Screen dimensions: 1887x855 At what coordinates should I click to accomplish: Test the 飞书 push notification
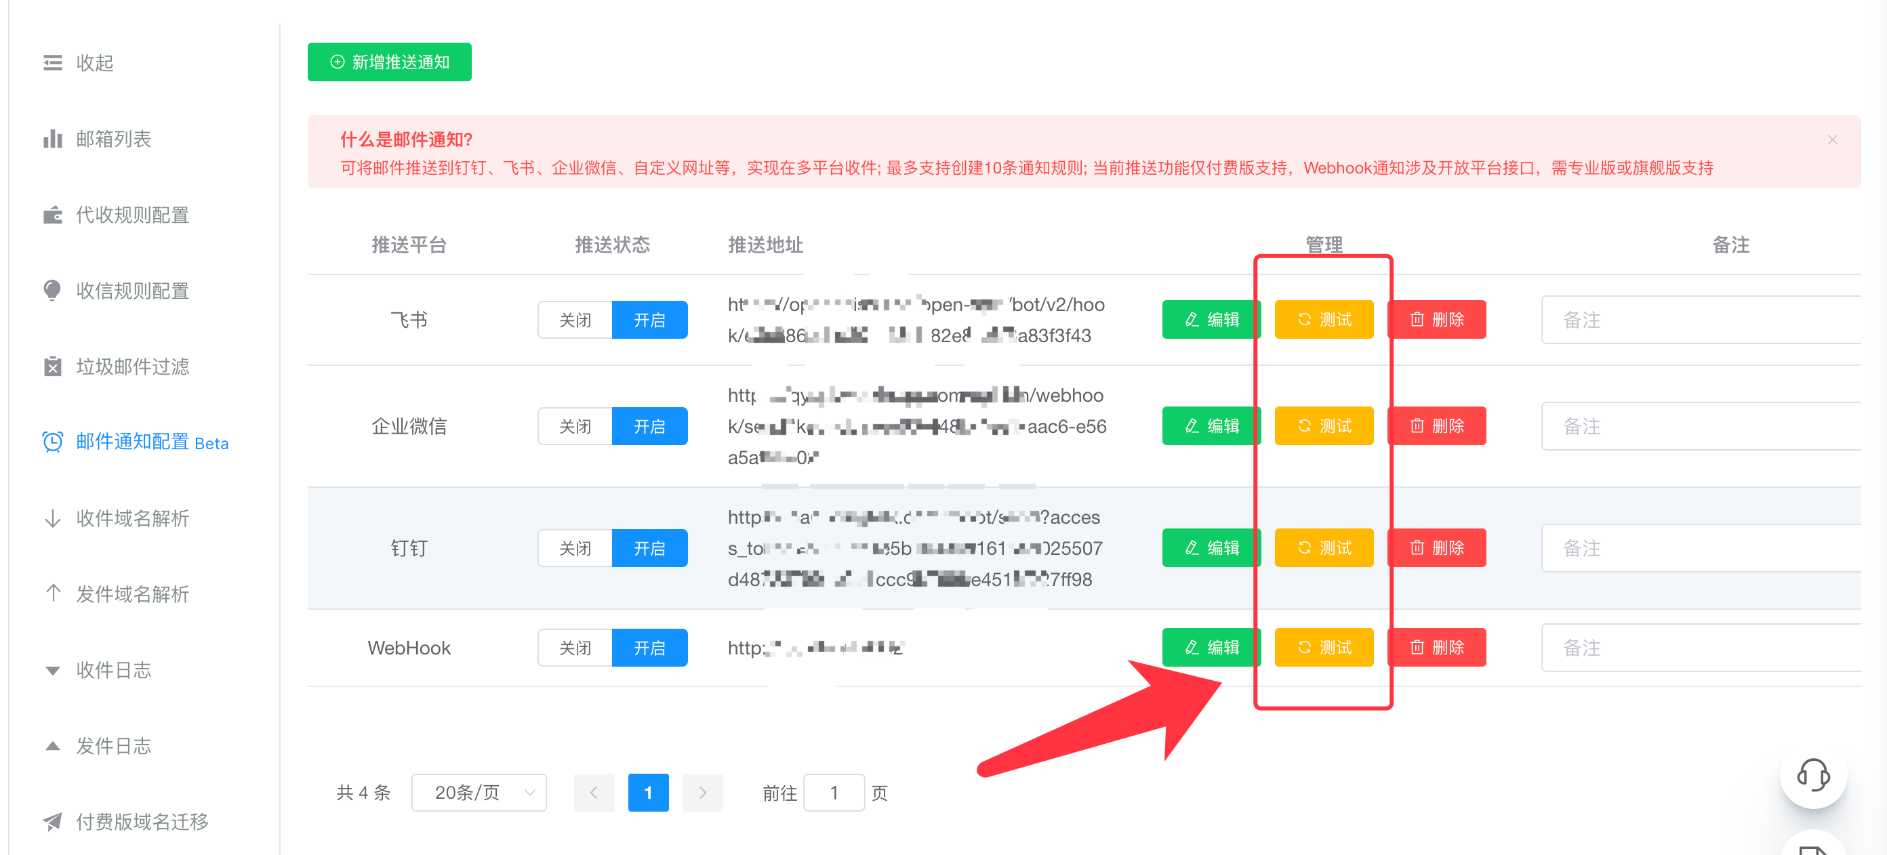(1324, 320)
